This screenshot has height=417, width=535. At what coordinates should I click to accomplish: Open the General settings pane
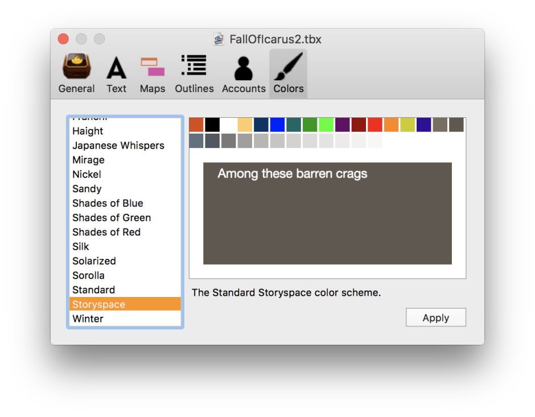coord(76,73)
